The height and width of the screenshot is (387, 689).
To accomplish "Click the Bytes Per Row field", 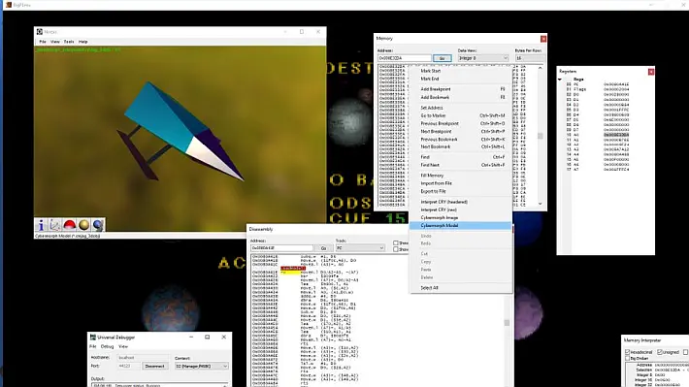I will coord(530,58).
